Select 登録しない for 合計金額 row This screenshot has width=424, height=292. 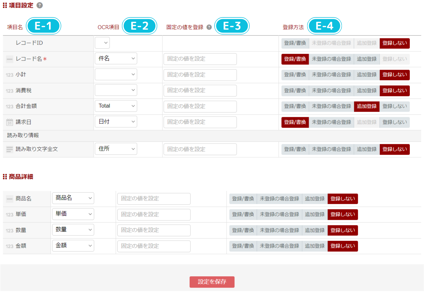coord(394,106)
